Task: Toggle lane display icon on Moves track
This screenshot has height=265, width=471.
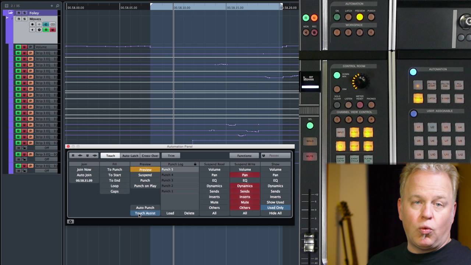Action: point(53,24)
